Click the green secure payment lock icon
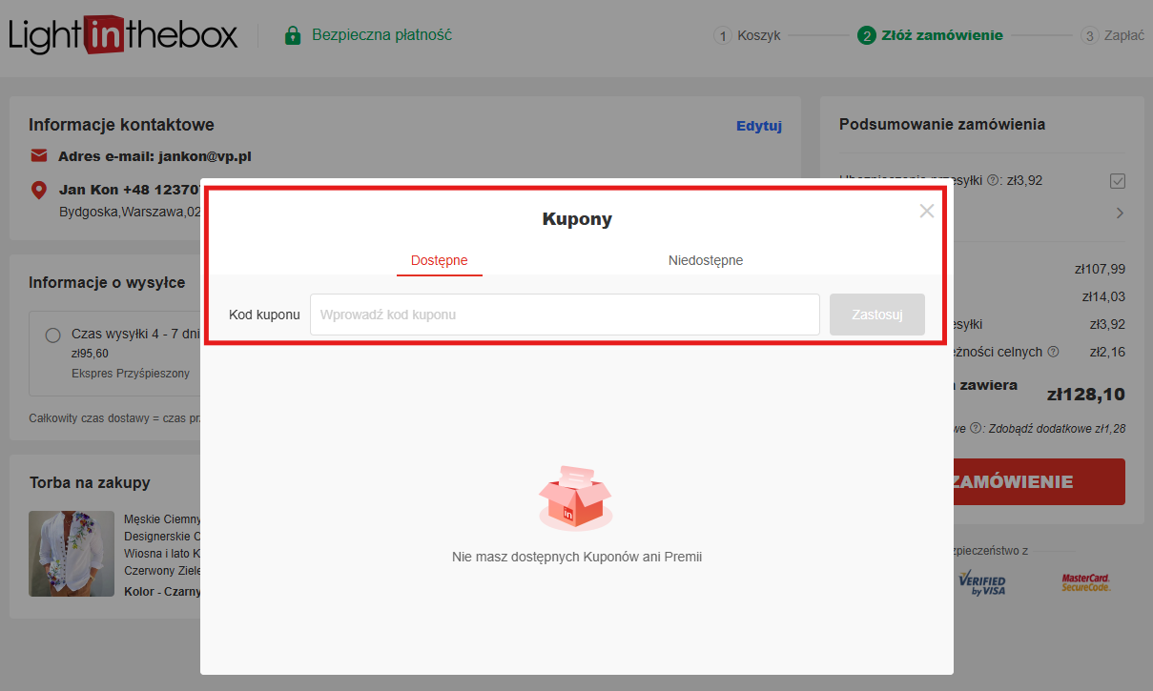1153x691 pixels. click(x=293, y=35)
